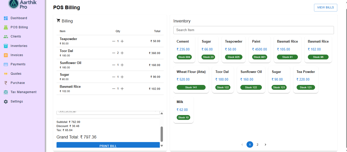Click the VIEW BILLS button

(x=325, y=7)
